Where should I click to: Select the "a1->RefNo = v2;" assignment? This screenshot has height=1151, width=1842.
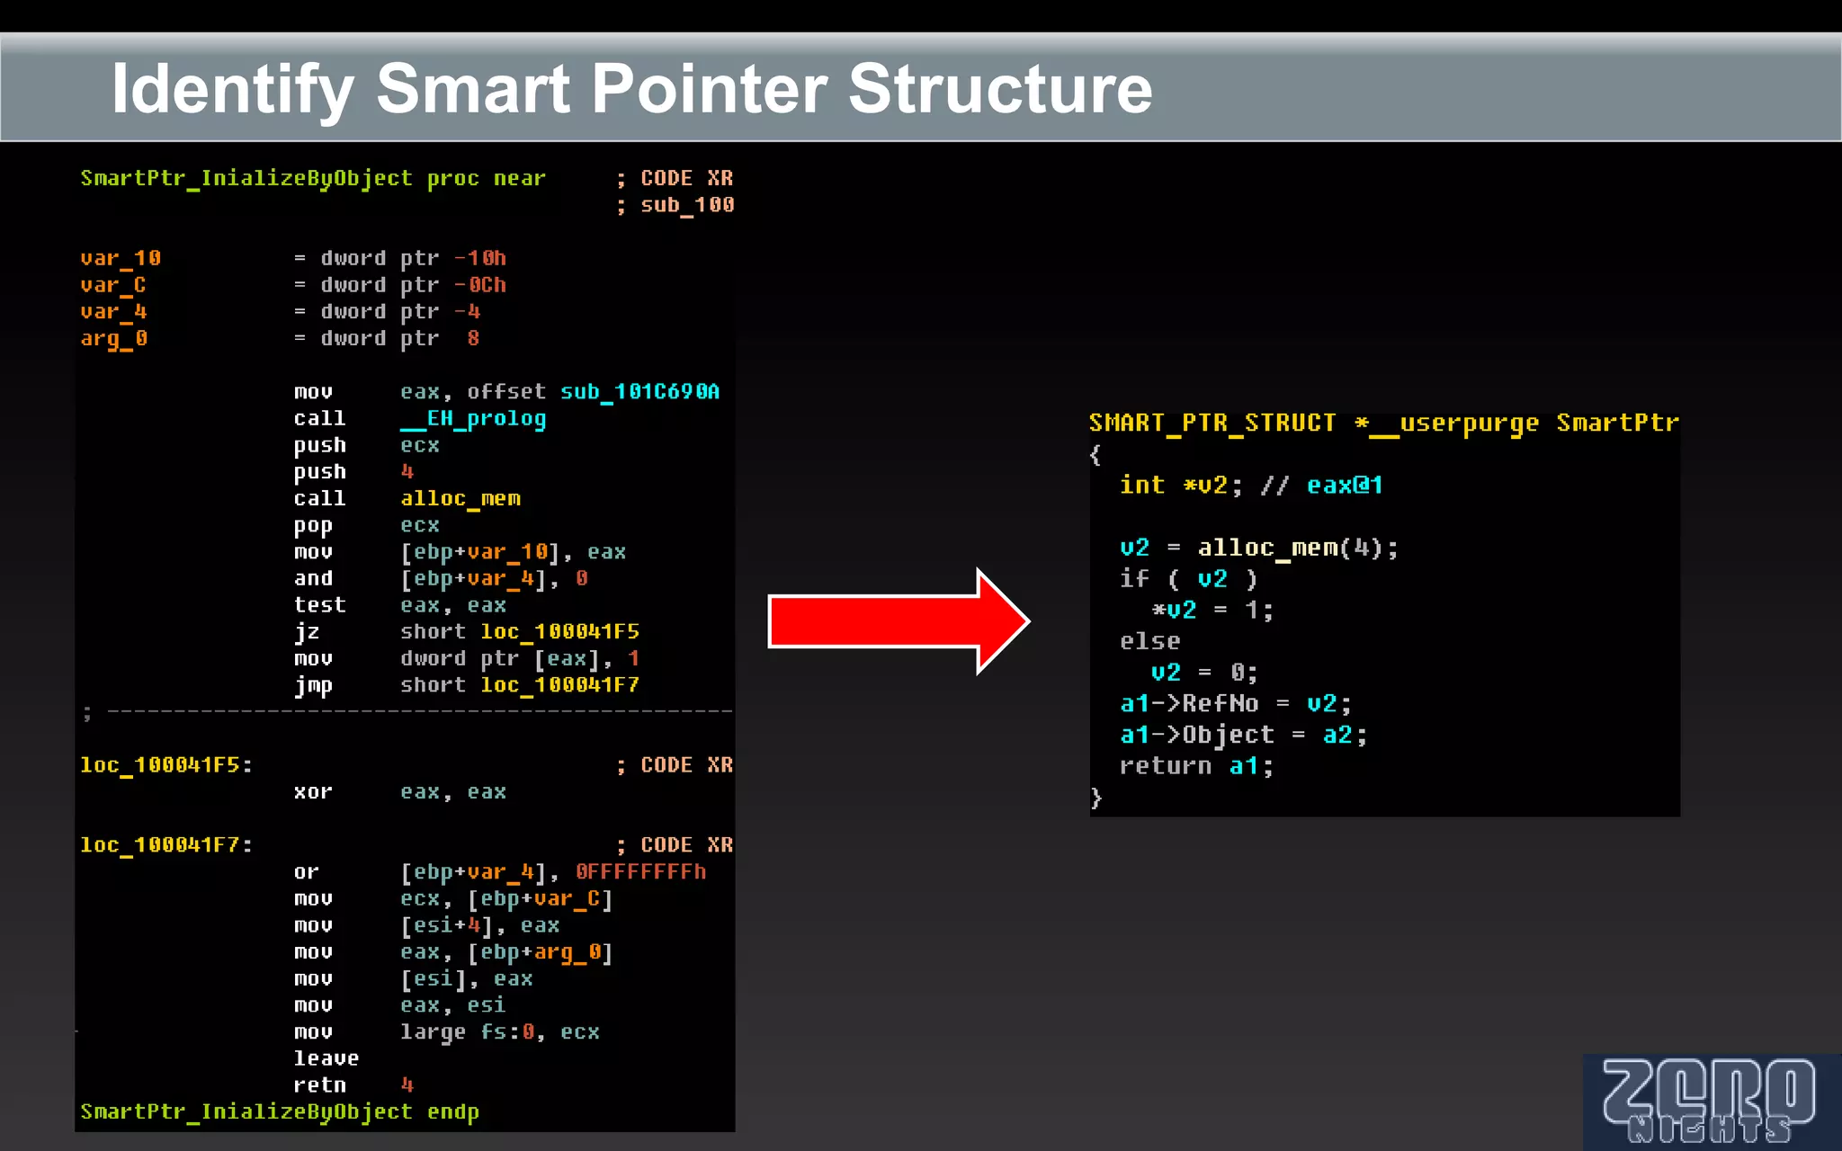(x=1236, y=704)
